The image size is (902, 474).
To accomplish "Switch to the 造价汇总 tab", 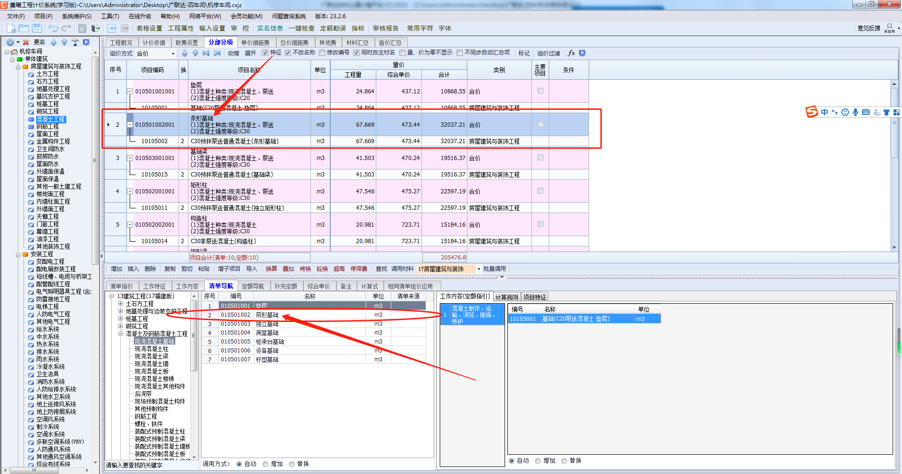I will 390,43.
